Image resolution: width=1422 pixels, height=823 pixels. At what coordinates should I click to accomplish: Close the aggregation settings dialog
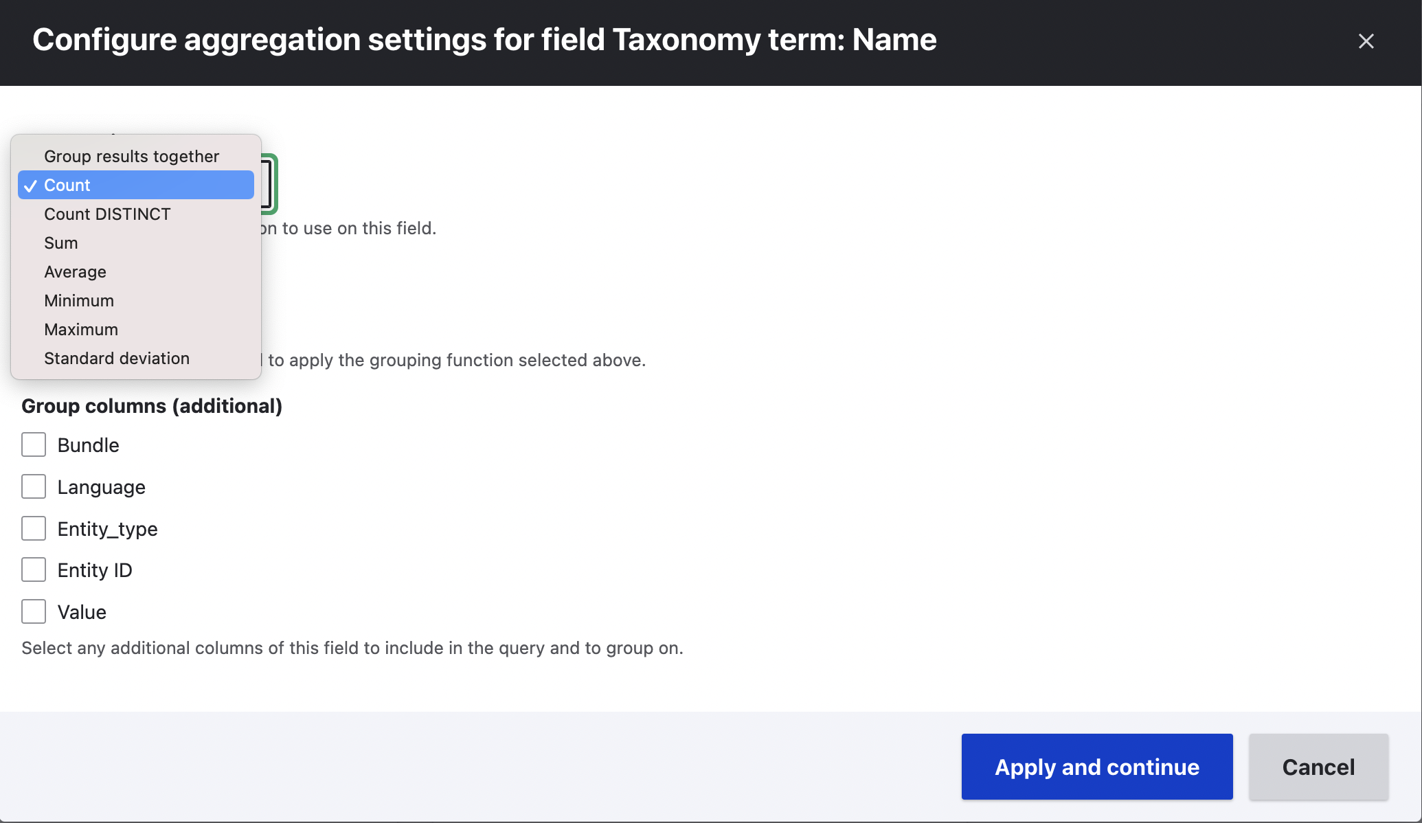(x=1366, y=41)
